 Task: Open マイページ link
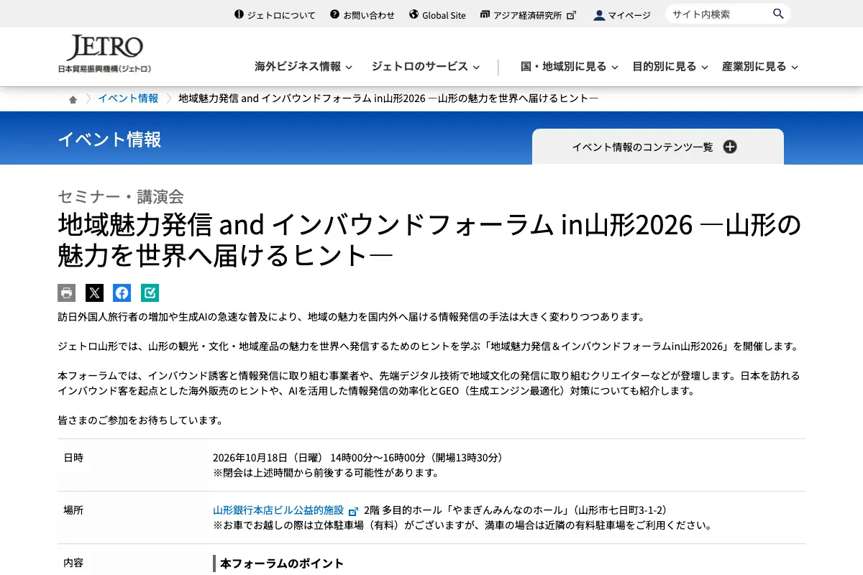(x=622, y=14)
